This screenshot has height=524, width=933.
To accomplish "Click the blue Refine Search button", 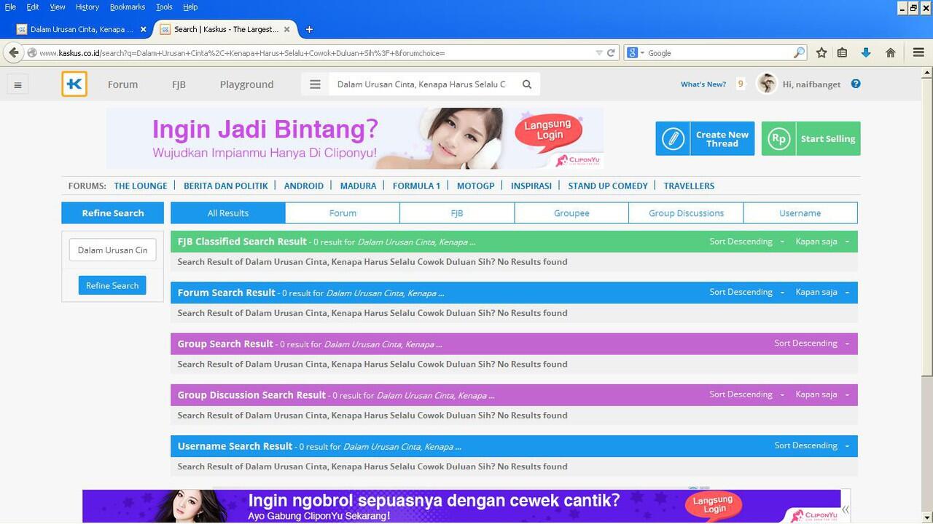I will (x=112, y=285).
